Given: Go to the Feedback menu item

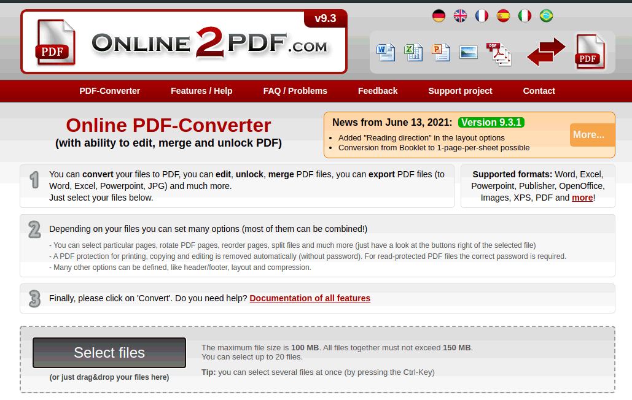Looking at the screenshot, I should pyautogui.click(x=377, y=91).
